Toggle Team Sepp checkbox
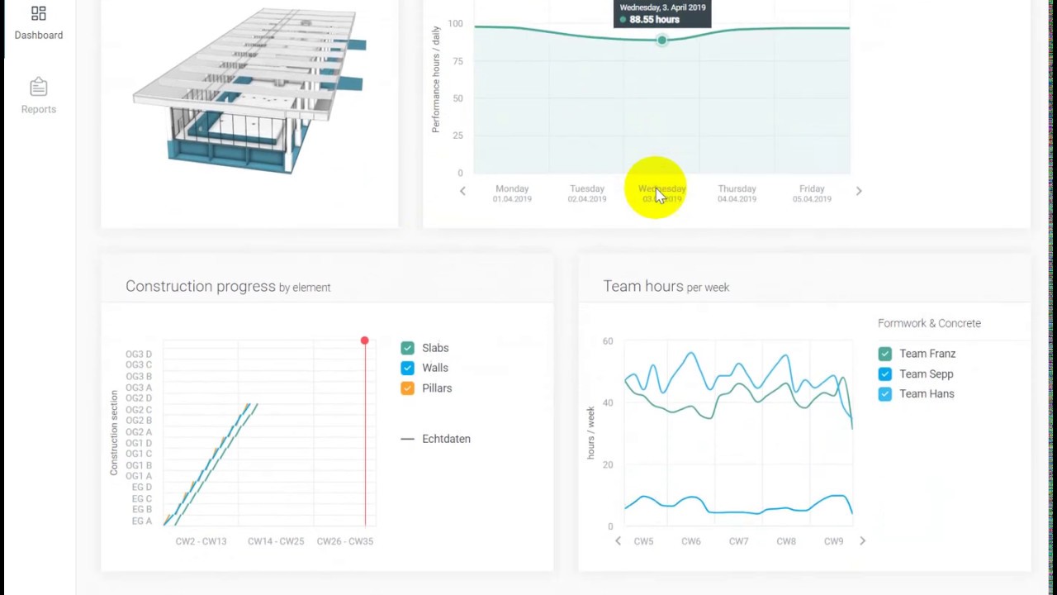 point(884,374)
